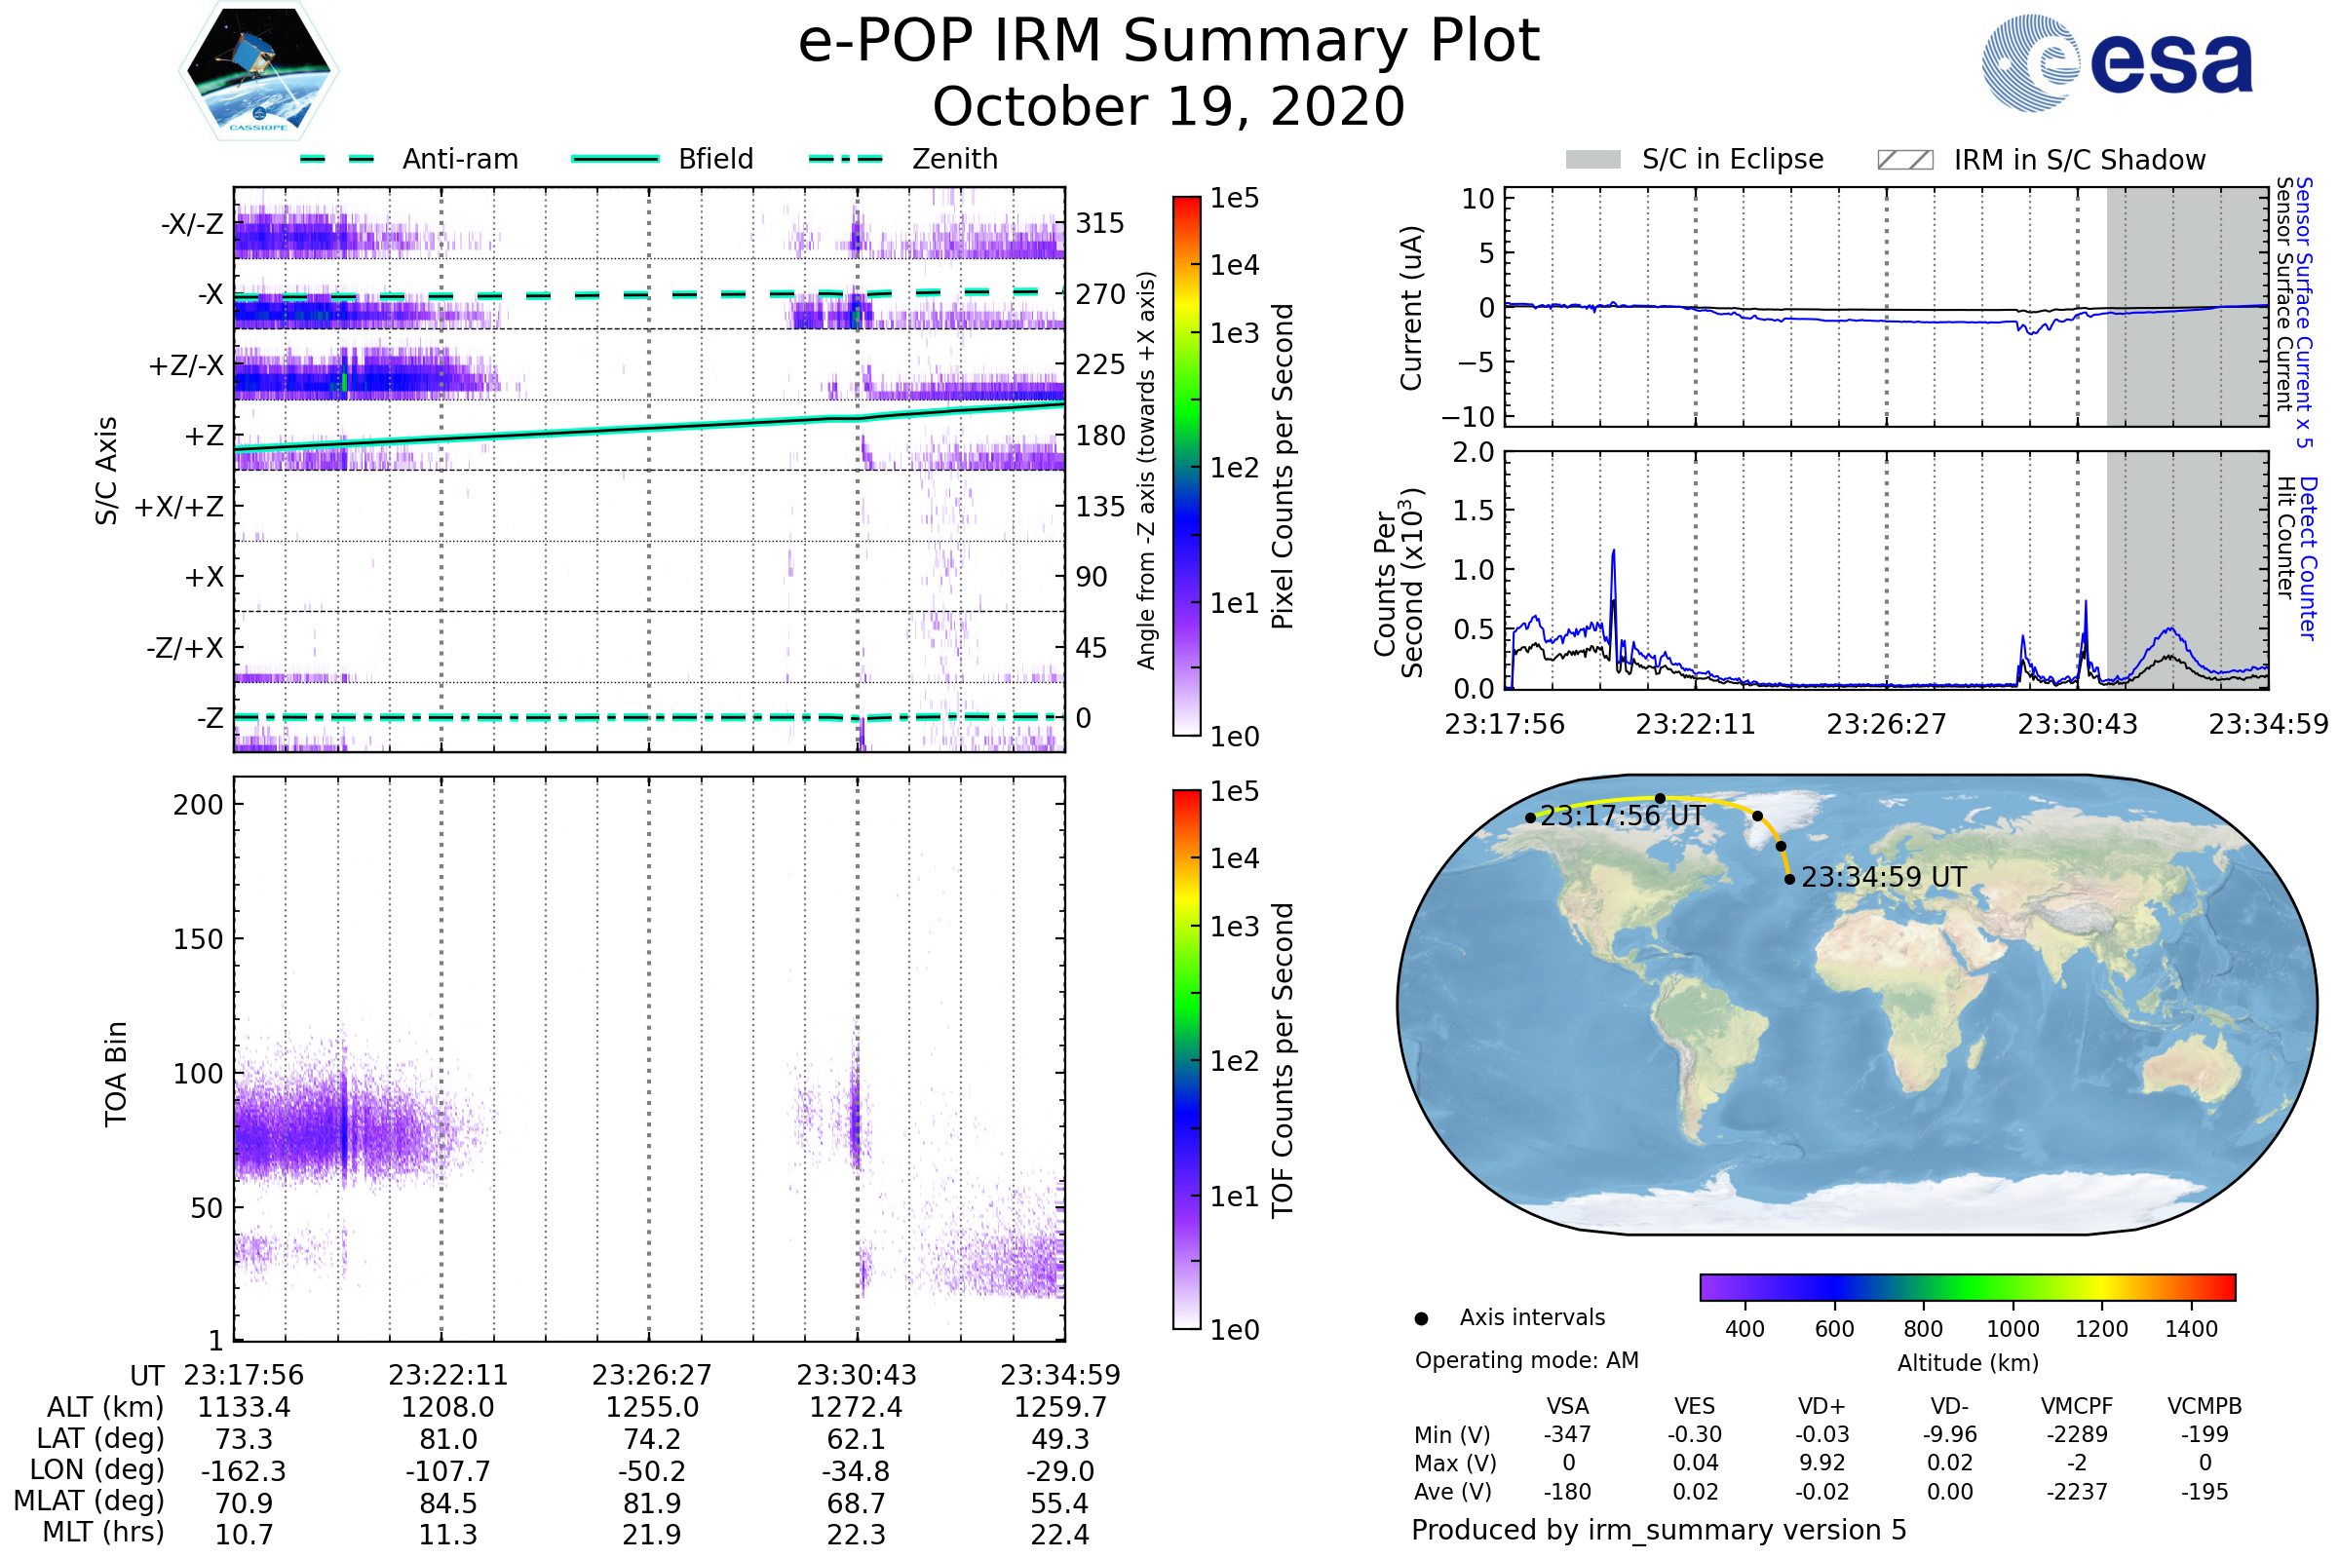2339x1559 pixels.
Task: Click the ESA logo
Action: coord(2118,63)
